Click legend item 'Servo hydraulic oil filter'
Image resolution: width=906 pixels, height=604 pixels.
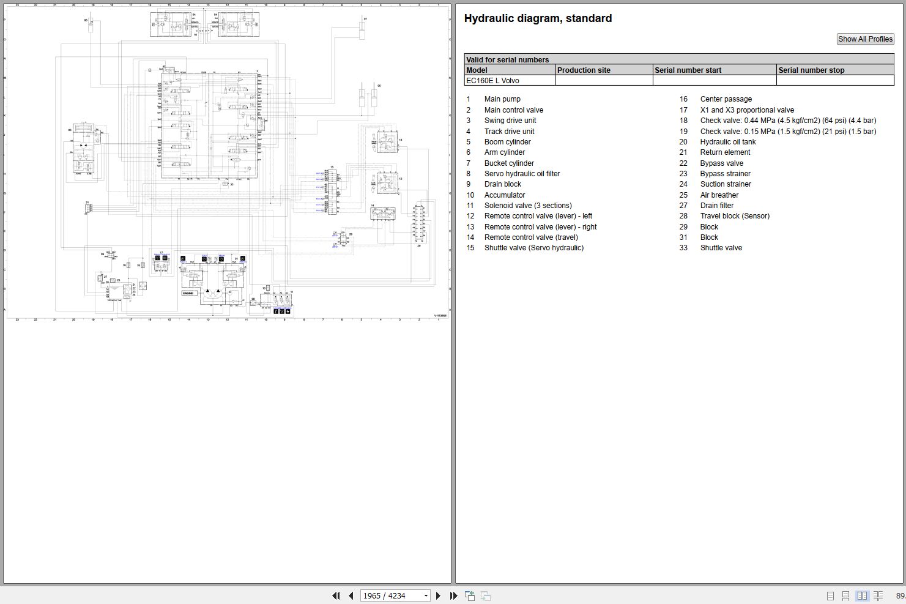coord(522,174)
